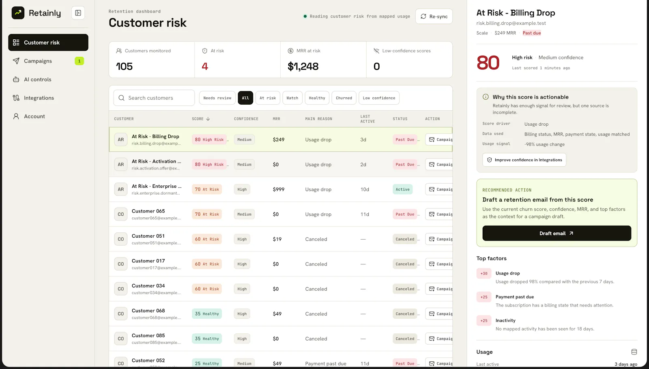Click the 35 Healthy score for Customer 085
This screenshot has width=649, height=369.
(207, 339)
